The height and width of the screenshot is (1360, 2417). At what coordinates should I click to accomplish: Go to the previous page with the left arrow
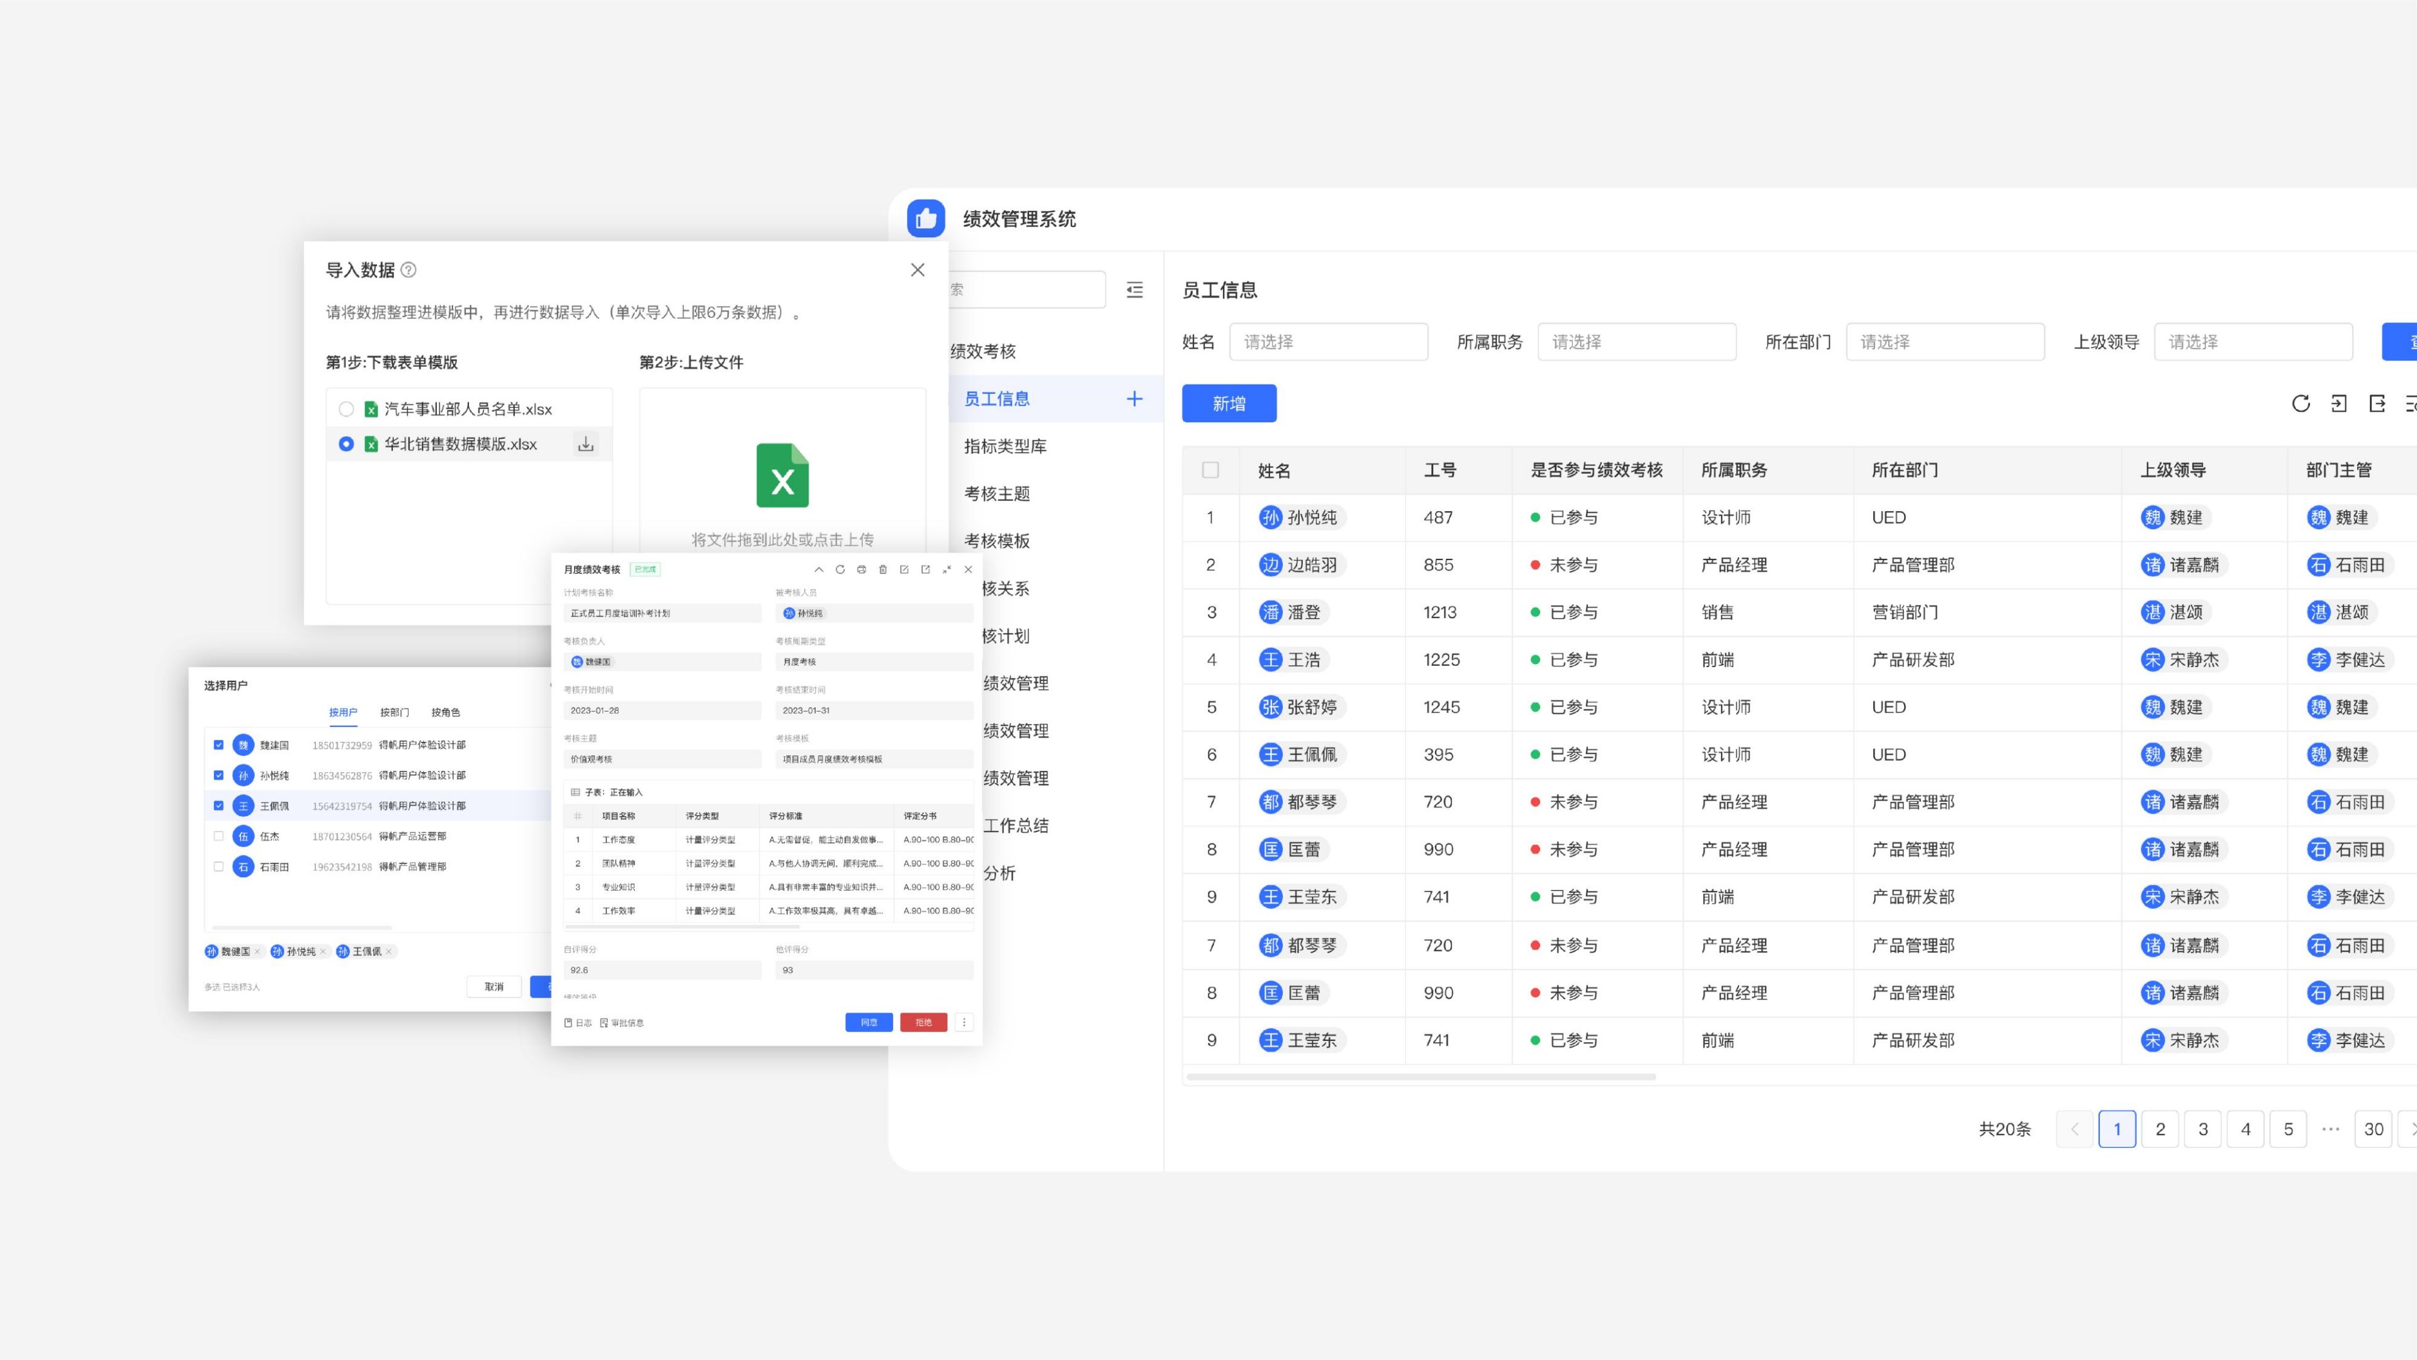click(2075, 1129)
